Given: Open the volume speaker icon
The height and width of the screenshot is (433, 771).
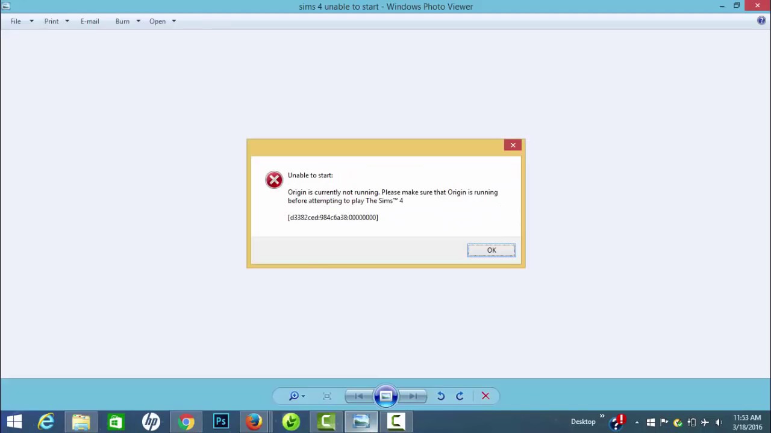Looking at the screenshot, I should 719,422.
